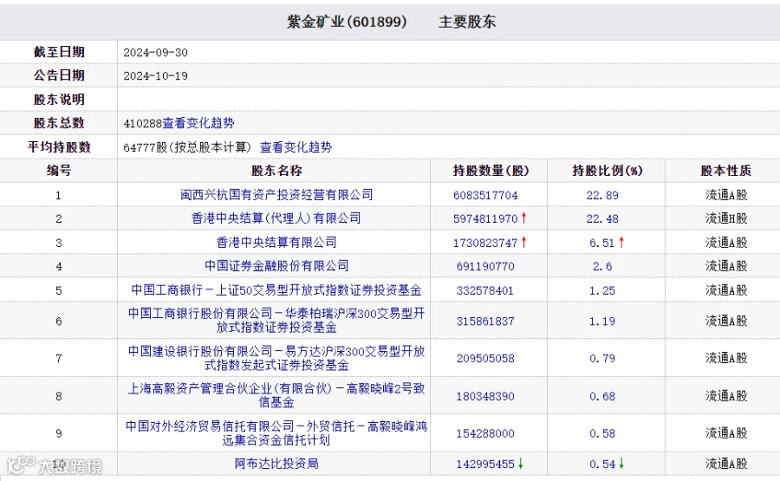Open shareholder 中国证券金融股份有限公司
780x481 pixels.
point(276,265)
